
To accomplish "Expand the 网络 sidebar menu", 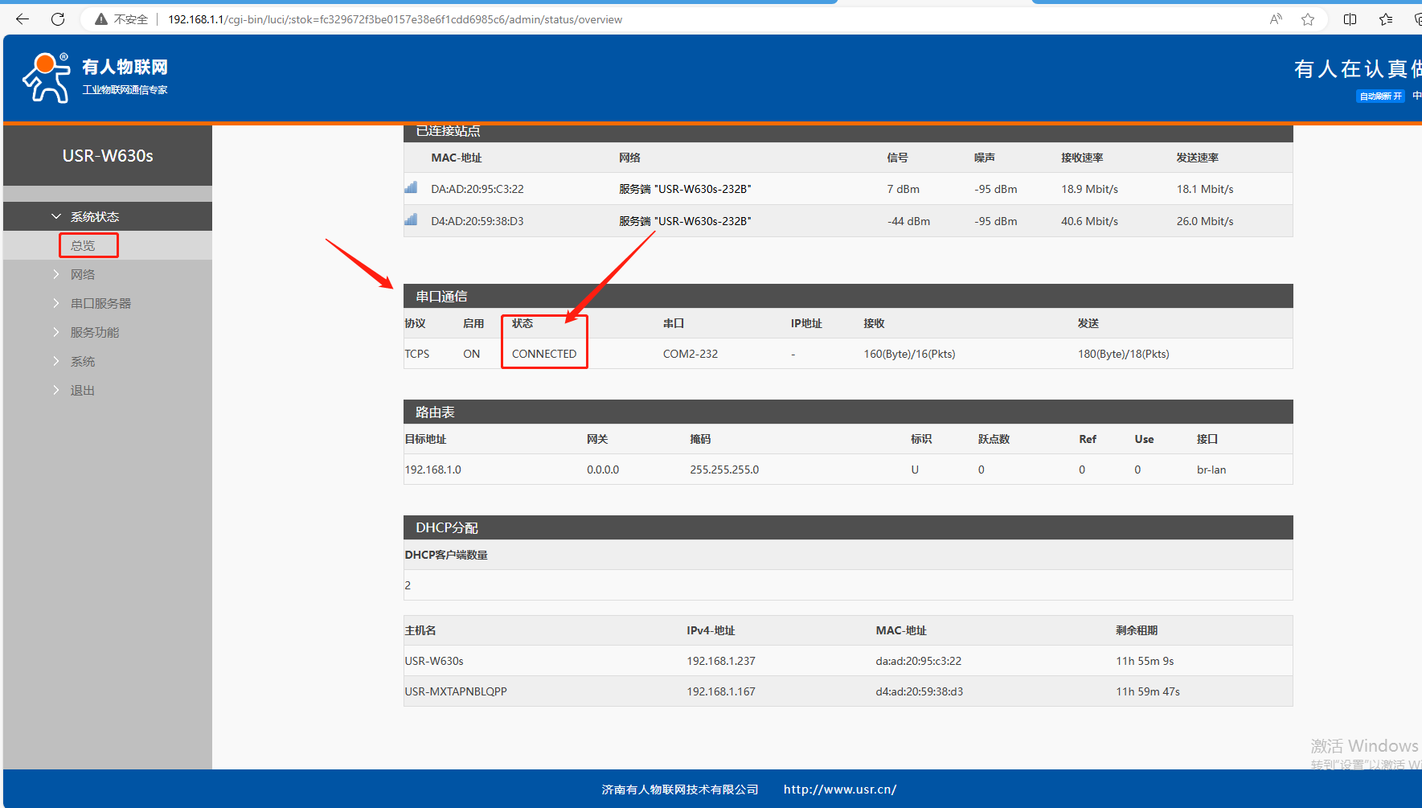I will (x=82, y=275).
